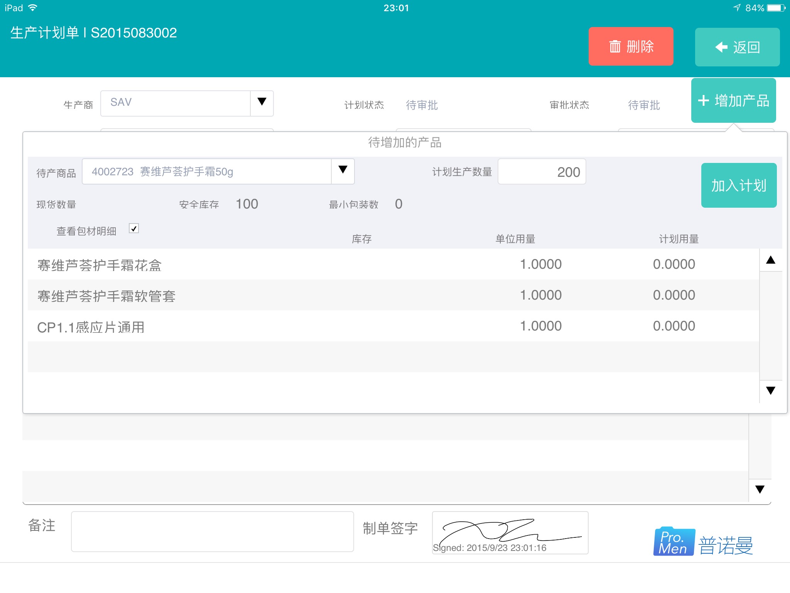Image resolution: width=790 pixels, height=593 pixels.
Task: Click the 安全库存 value 100
Action: click(247, 204)
